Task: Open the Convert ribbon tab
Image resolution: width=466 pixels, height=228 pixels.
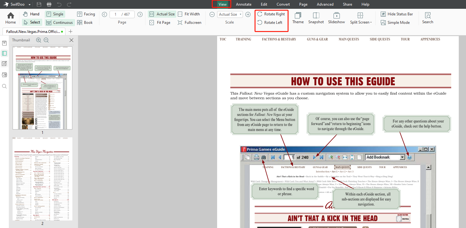Action: pos(283,4)
